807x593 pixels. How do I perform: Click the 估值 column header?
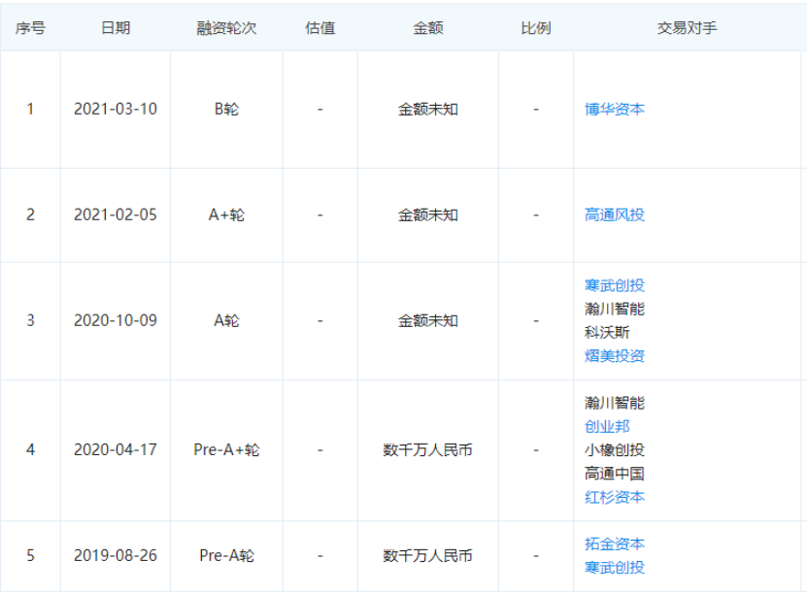pyautogui.click(x=320, y=28)
